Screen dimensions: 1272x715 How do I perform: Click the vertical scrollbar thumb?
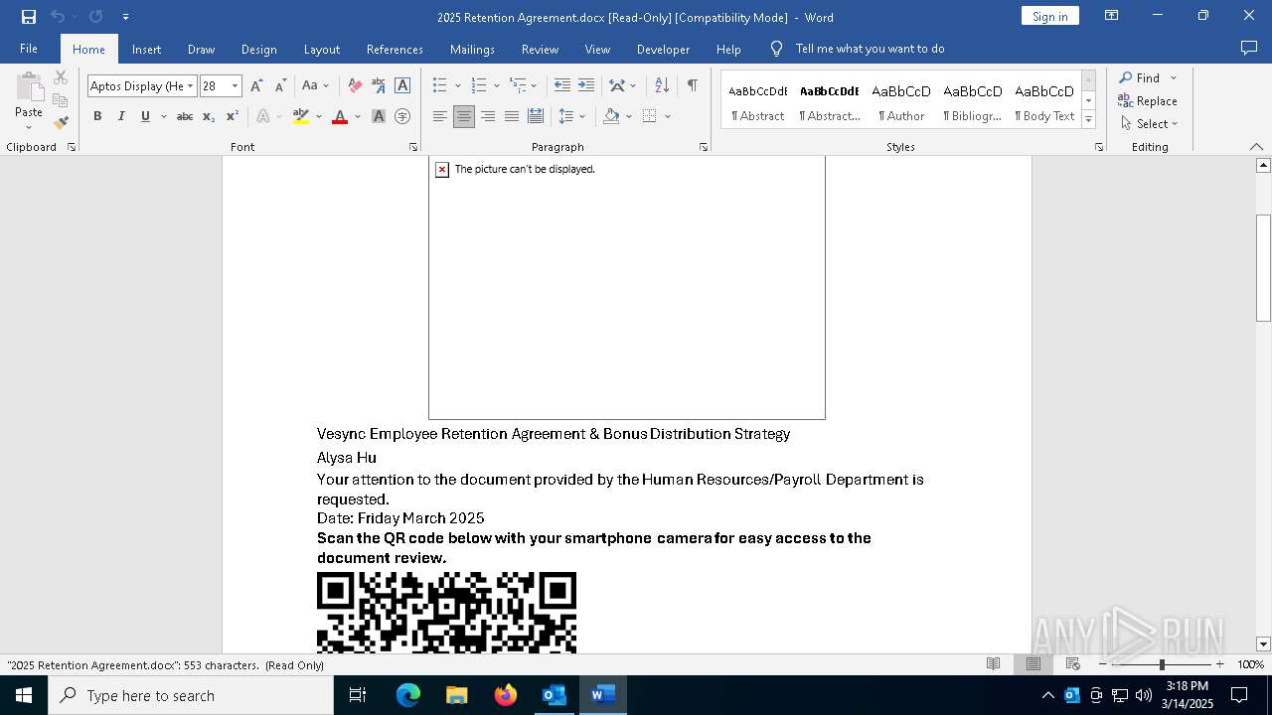coord(1263,268)
